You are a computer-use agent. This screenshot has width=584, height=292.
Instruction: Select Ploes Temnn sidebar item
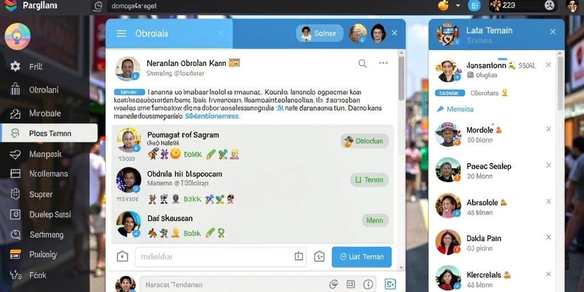pos(49,133)
